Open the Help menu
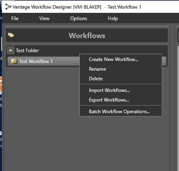 pyautogui.click(x=113, y=19)
